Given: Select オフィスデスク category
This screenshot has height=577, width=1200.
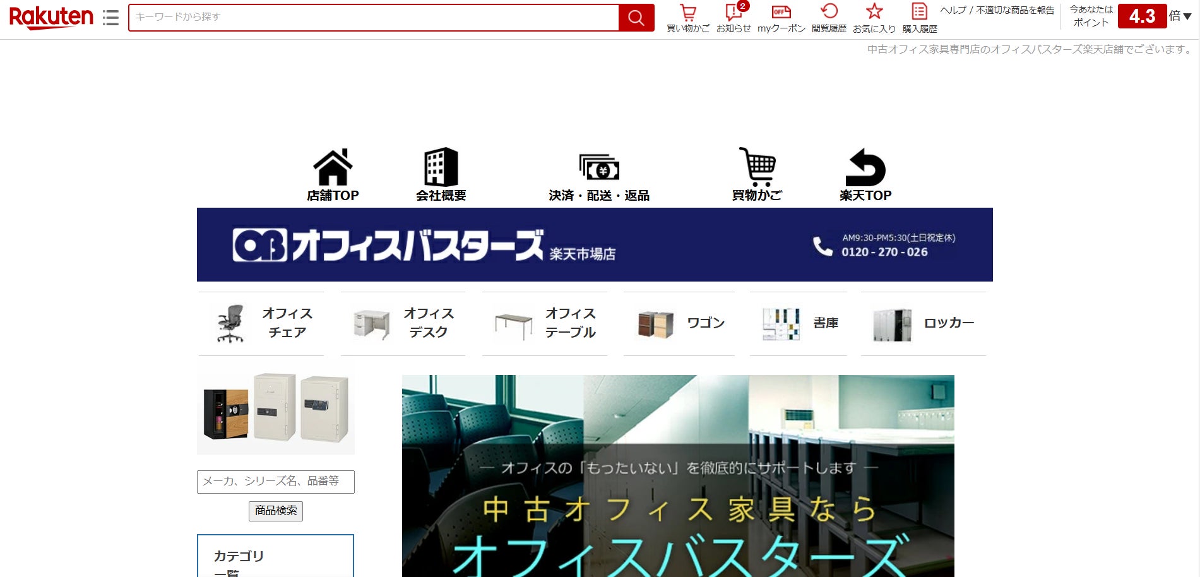Looking at the screenshot, I should [403, 323].
